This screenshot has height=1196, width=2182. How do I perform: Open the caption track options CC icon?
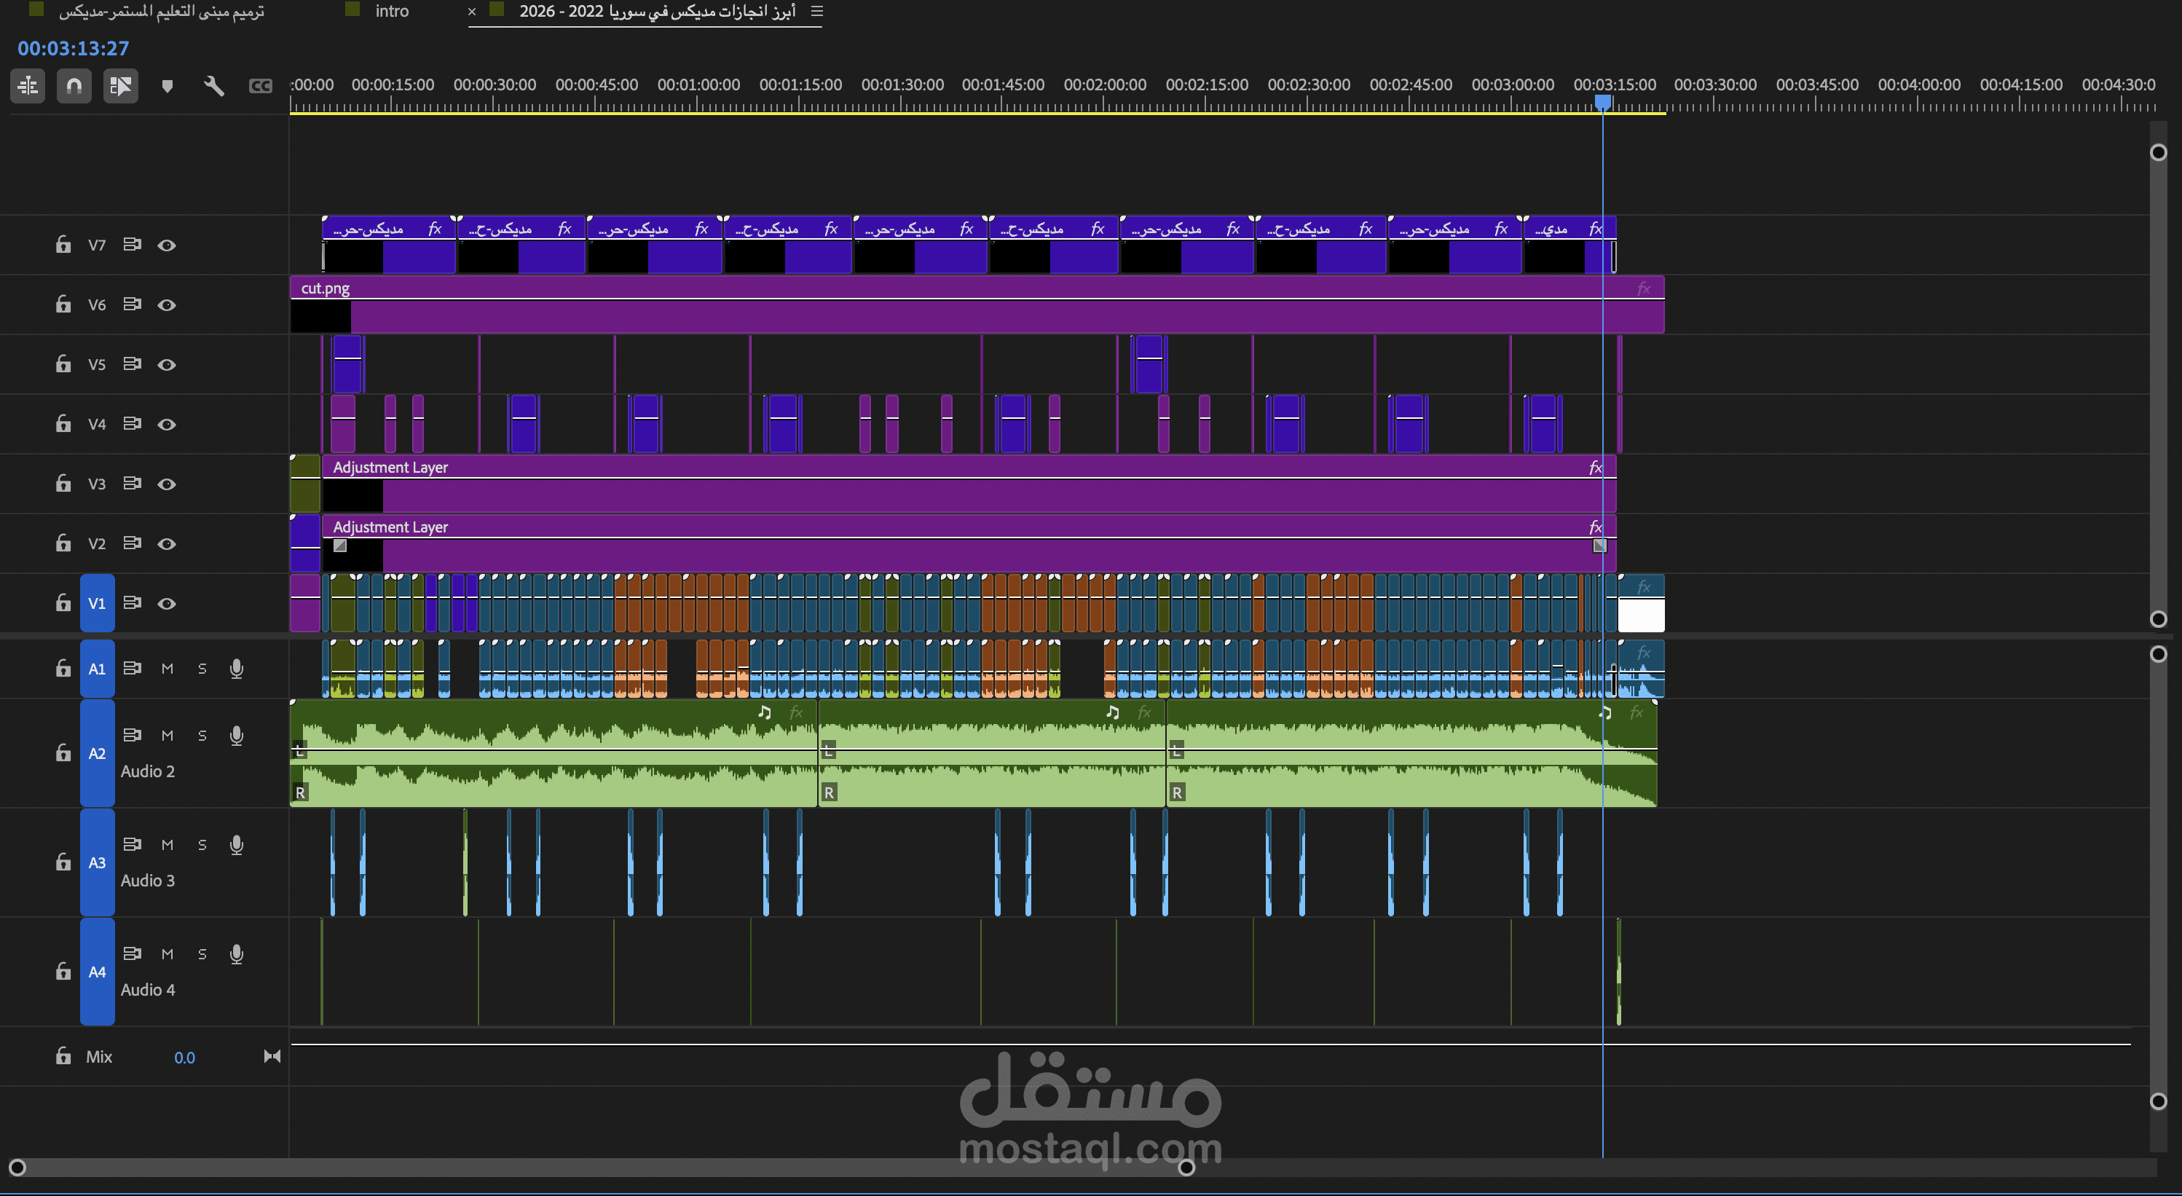pos(261,85)
